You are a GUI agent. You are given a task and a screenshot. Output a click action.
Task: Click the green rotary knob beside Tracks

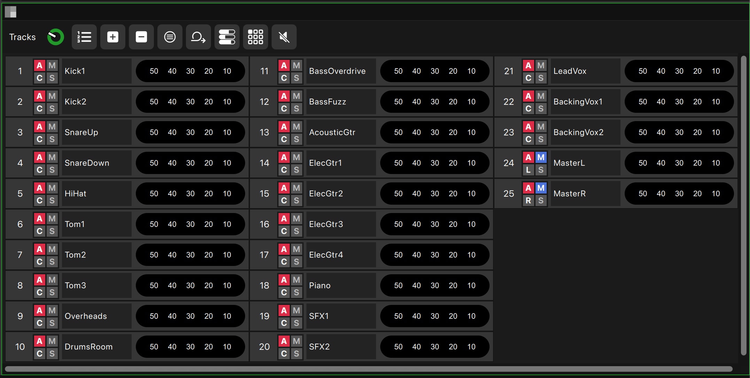(x=56, y=37)
